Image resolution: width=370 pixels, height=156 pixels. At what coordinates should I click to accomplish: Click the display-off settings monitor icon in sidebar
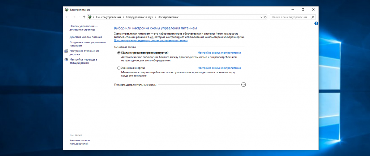tap(66, 51)
